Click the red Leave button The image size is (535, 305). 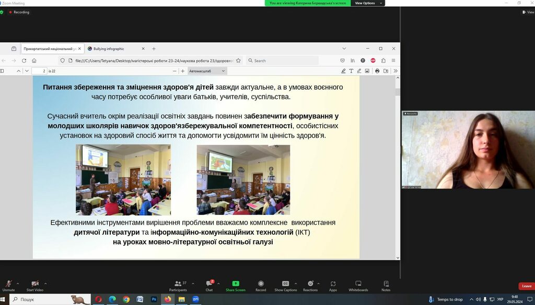coord(527,286)
